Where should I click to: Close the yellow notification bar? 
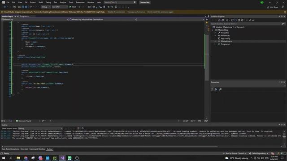click(x=285, y=12)
